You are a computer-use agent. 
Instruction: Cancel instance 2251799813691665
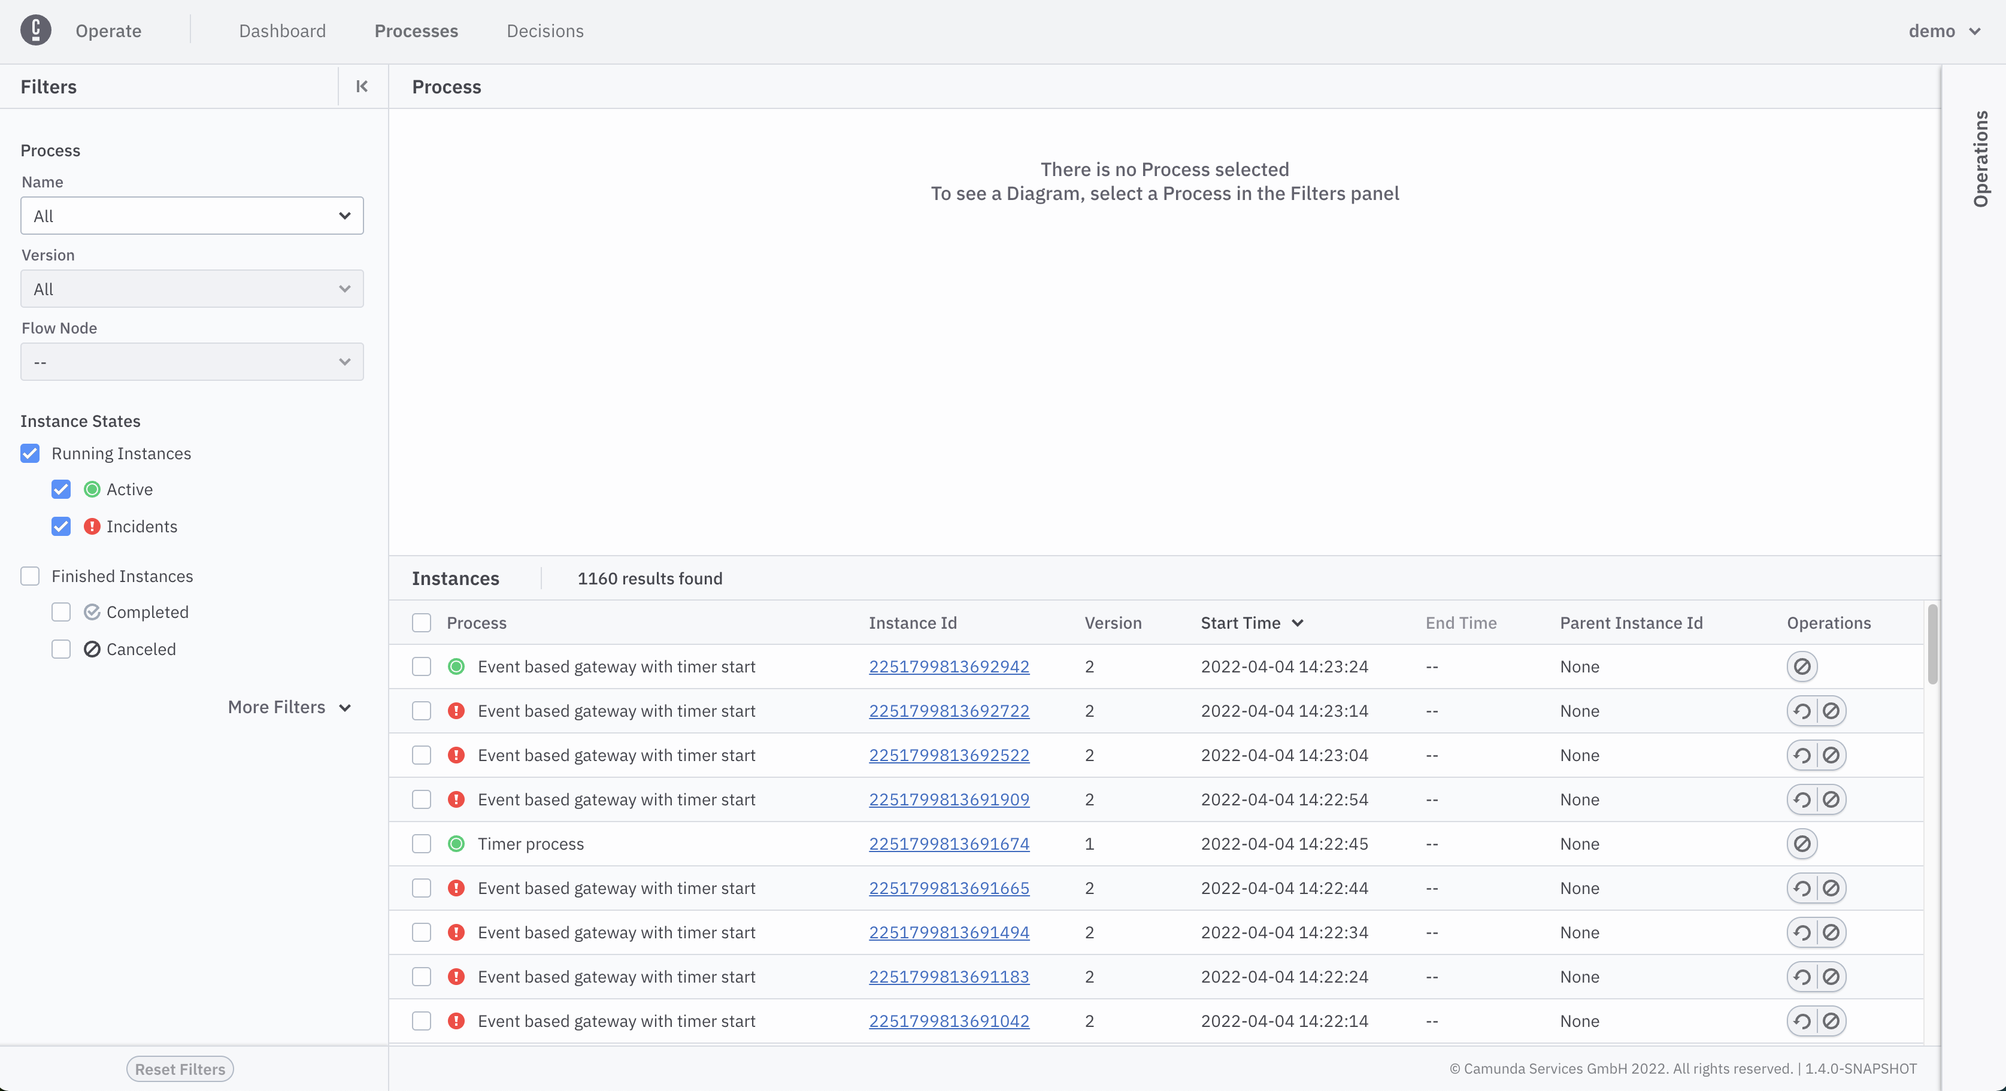click(1831, 889)
